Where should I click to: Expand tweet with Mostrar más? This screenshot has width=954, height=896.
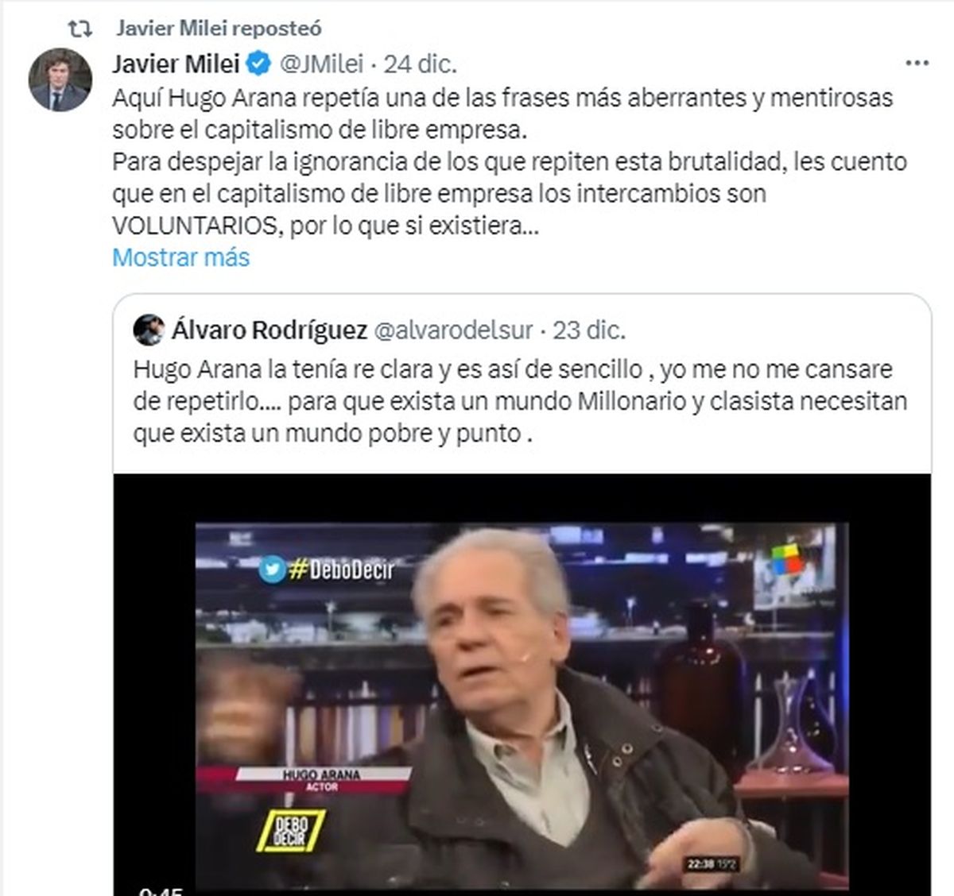(x=180, y=257)
